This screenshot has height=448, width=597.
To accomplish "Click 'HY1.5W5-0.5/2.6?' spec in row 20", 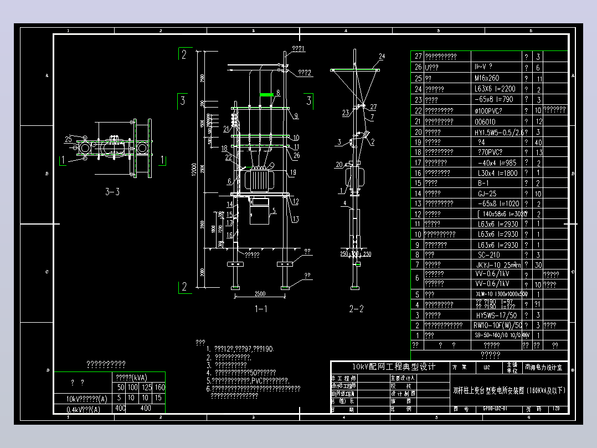I will tap(501, 133).
